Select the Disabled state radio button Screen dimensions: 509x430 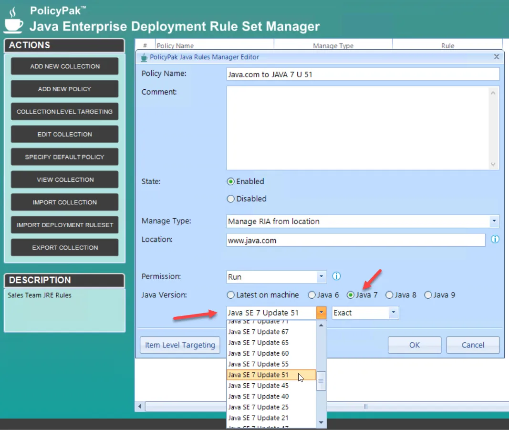[x=230, y=199]
